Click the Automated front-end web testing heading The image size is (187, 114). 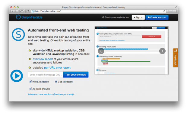tap(58, 30)
